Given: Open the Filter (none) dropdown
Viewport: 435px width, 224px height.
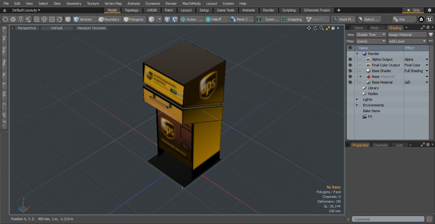Looking at the screenshot, I should (x=371, y=41).
